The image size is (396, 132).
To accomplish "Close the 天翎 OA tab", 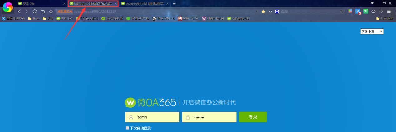I will (x=64, y=4).
